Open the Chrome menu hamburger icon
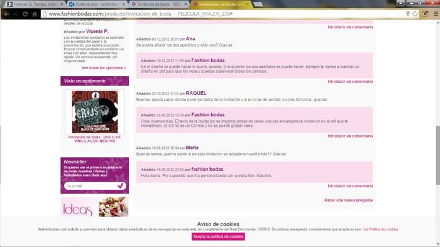Image resolution: width=440 pixels, height=247 pixels. 436,14
